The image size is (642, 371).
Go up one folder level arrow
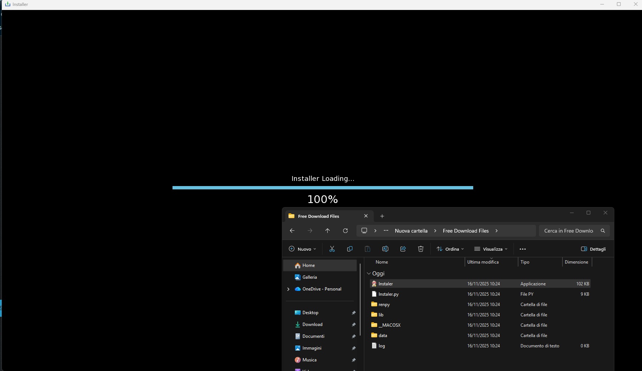pos(327,231)
